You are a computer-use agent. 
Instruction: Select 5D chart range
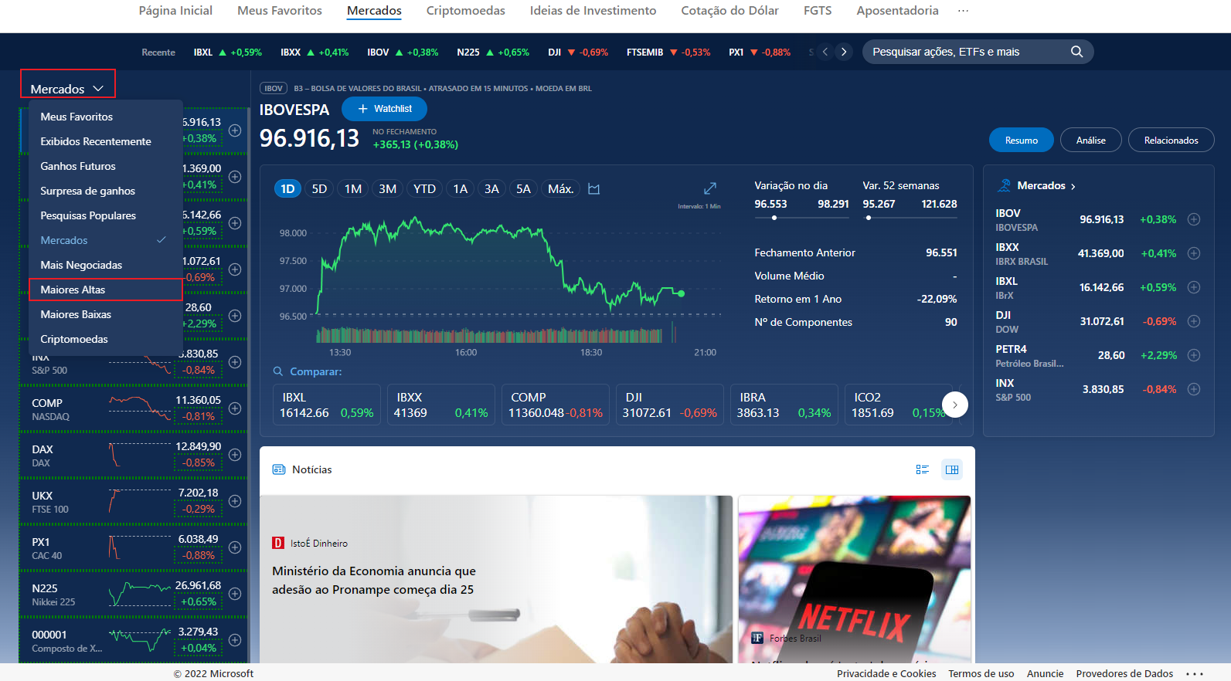319,189
